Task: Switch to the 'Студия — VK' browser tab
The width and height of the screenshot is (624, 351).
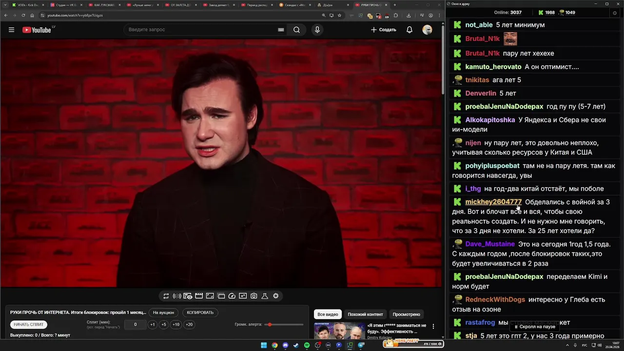Action: coord(66,5)
